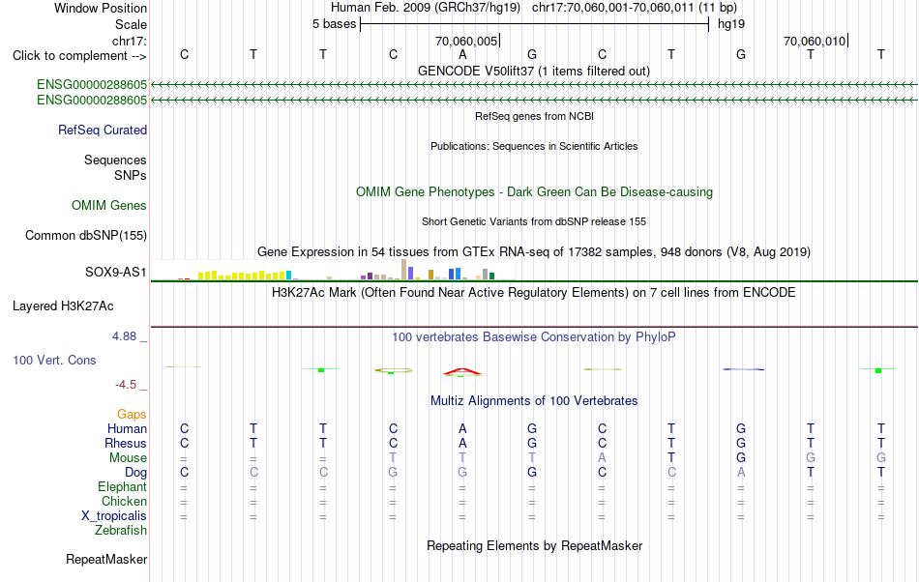
Task: Click the H3K27Ac Mark ENCODE track title
Action: tap(534, 292)
